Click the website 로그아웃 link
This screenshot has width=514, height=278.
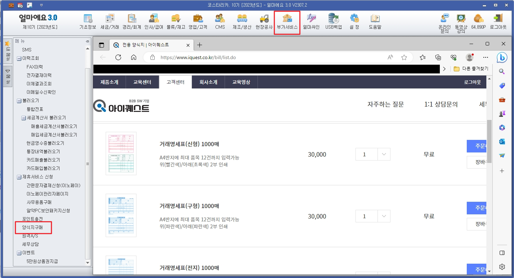472,82
